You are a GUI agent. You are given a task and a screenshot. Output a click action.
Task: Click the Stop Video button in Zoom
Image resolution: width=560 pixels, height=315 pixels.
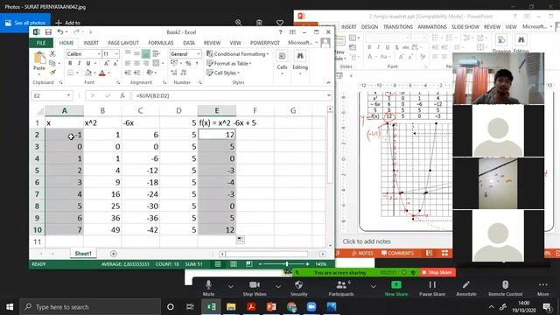[x=255, y=288]
